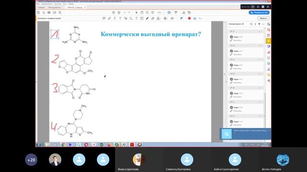Image resolution: width=307 pixels, height=172 pixels.
Task: Click the Yandex browser taskbar icon
Action: 94,144
